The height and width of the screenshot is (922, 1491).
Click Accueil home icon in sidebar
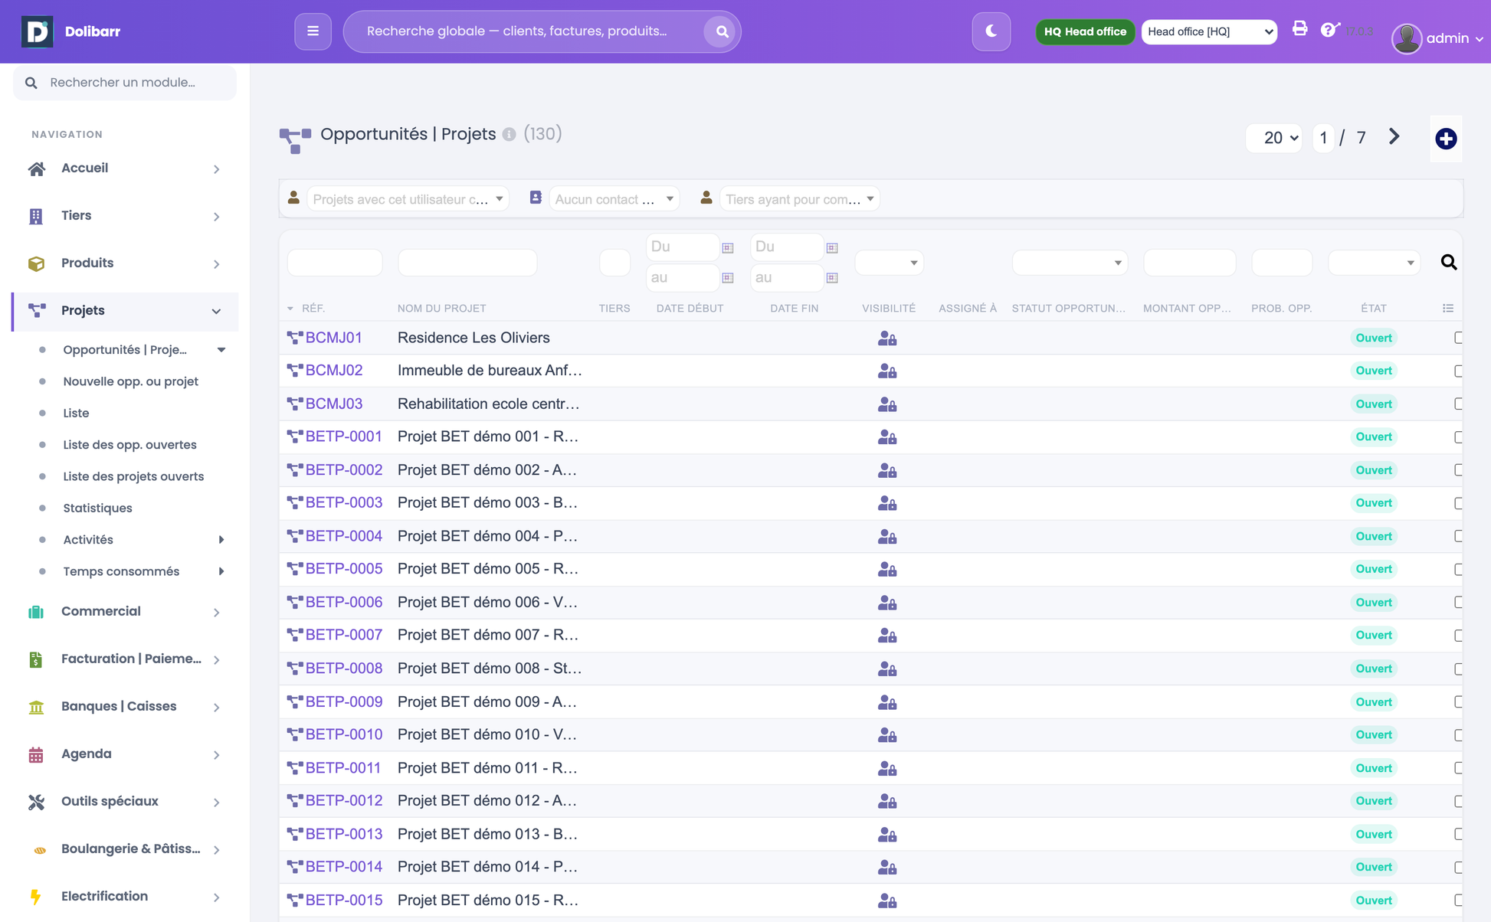(36, 168)
